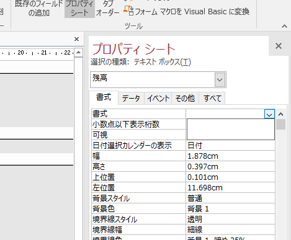Switch to the イベント tab
Image resolution: width=291 pixels, height=240 pixels.
pyautogui.click(x=158, y=98)
